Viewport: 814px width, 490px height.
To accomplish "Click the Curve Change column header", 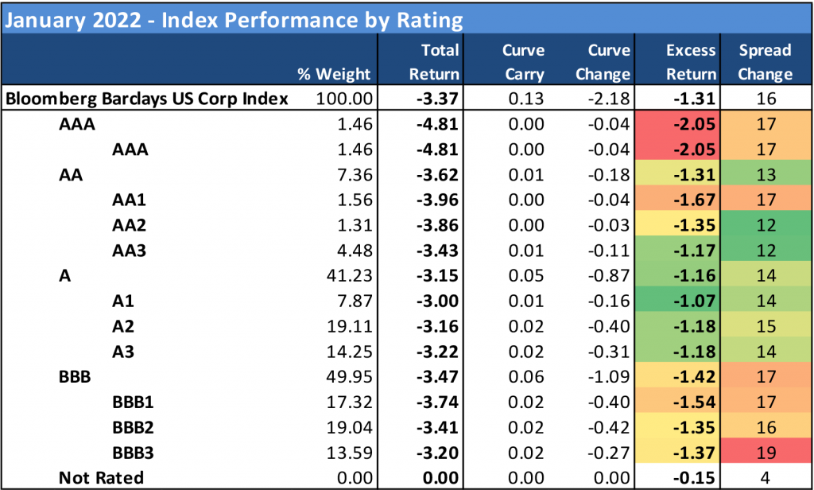I will click(x=608, y=62).
